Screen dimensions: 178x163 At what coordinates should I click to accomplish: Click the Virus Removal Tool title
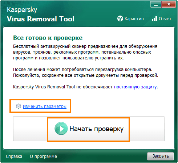point(41,19)
